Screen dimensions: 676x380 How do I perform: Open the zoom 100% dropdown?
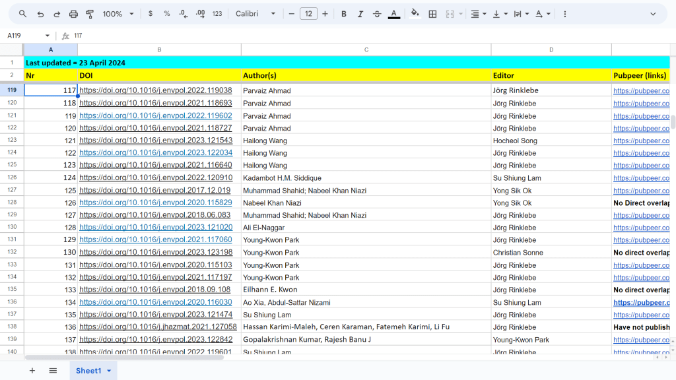118,14
